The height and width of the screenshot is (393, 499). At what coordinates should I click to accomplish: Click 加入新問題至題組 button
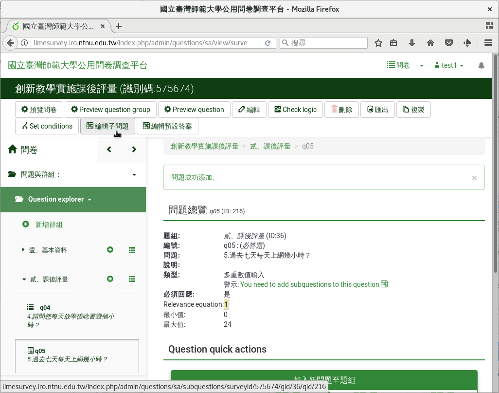(324, 380)
